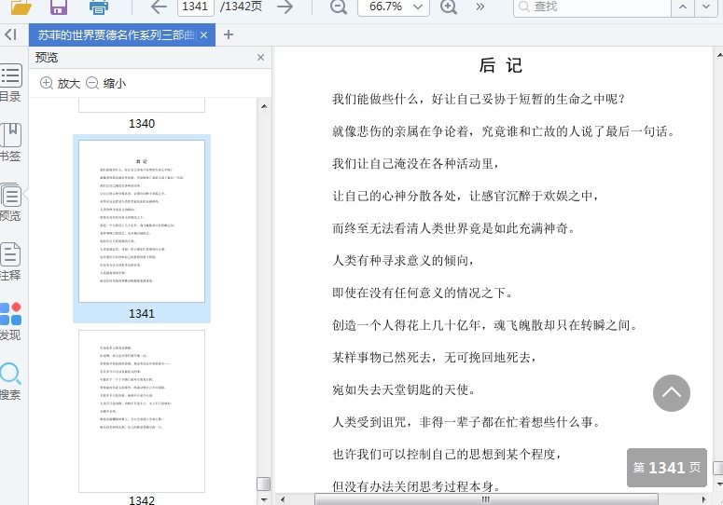Select the page 1342 thumbnail
The width and height of the screenshot is (723, 505).
point(142,412)
